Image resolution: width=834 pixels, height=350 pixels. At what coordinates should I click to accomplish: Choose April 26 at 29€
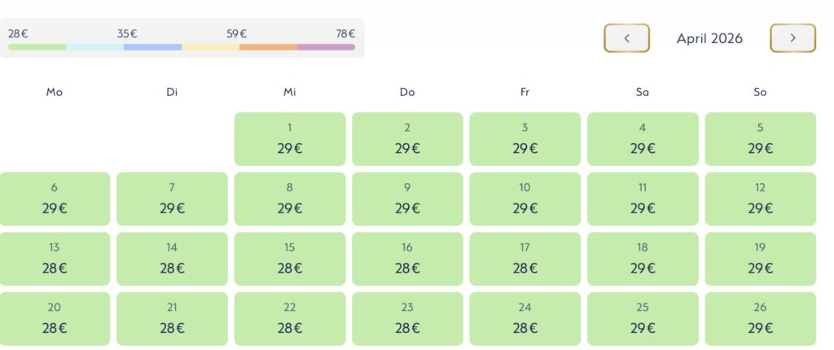click(760, 319)
